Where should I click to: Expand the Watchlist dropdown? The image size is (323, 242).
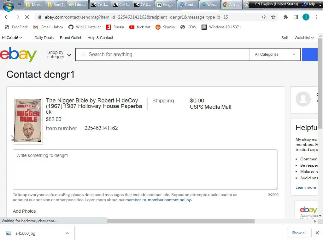click(x=304, y=38)
